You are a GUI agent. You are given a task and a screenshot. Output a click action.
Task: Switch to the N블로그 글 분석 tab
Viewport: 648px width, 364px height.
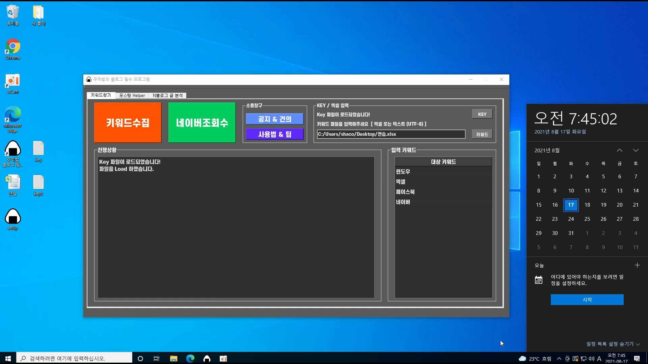coord(167,95)
